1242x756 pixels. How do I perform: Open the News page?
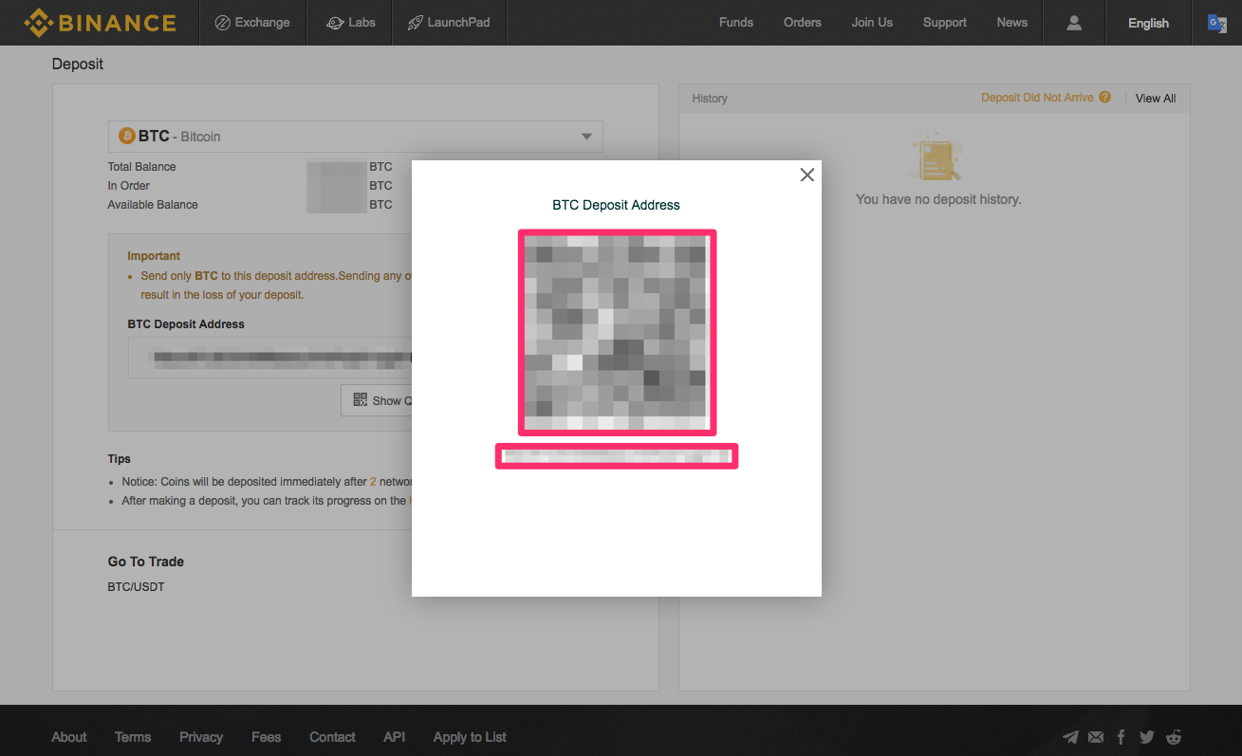[x=1012, y=23]
